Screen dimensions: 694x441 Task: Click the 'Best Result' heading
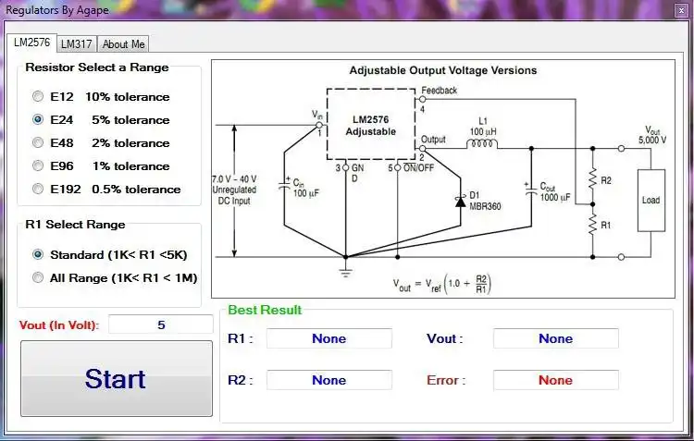coord(265,310)
